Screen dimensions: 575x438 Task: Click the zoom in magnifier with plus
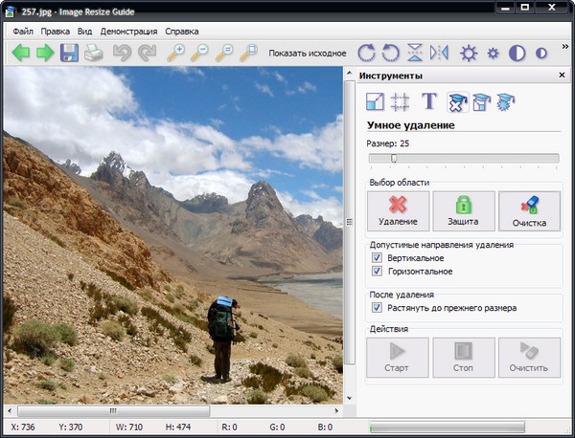click(x=176, y=53)
